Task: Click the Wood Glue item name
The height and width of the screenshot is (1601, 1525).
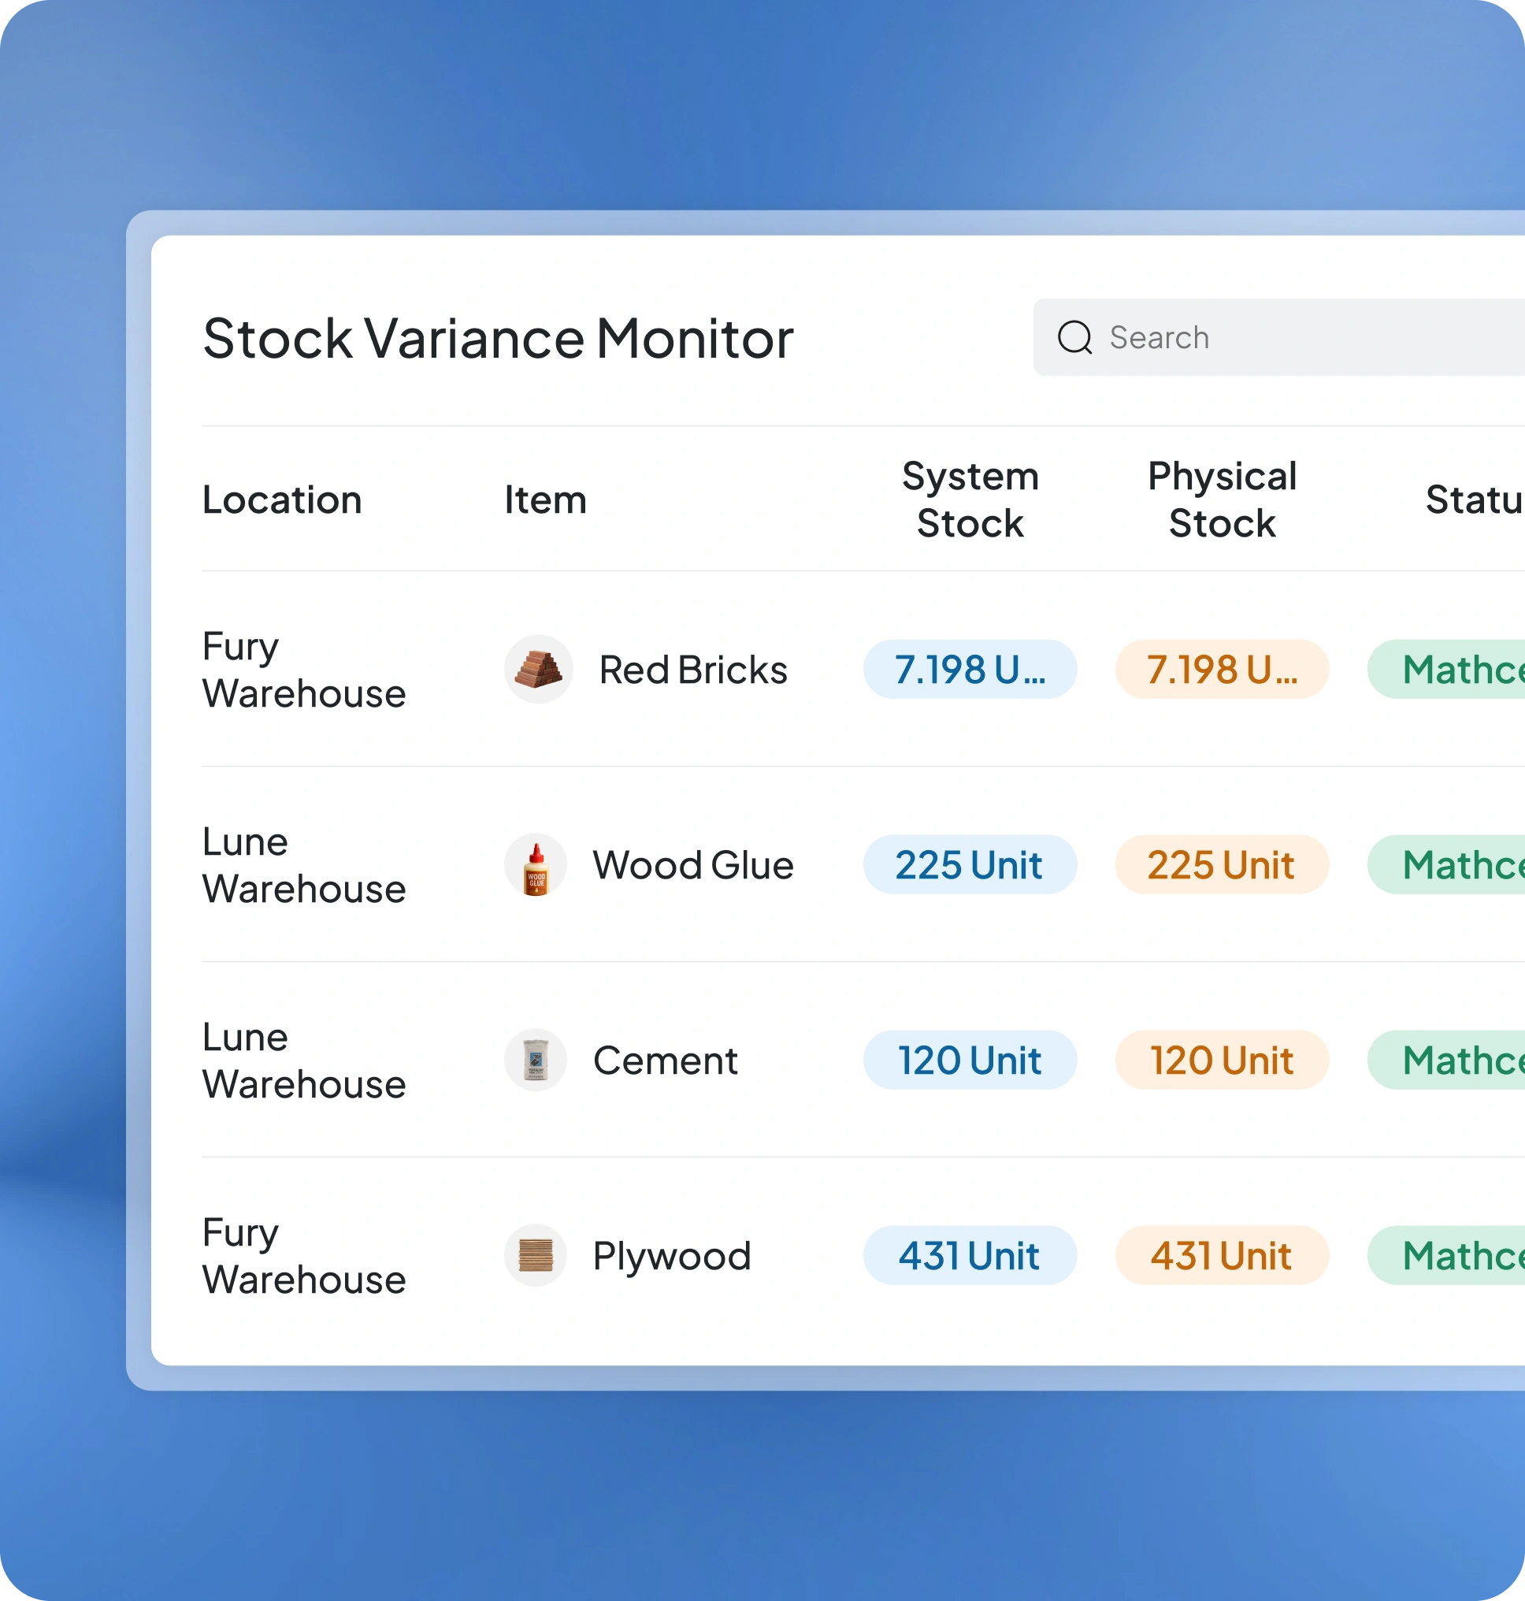Action: pyautogui.click(x=693, y=864)
